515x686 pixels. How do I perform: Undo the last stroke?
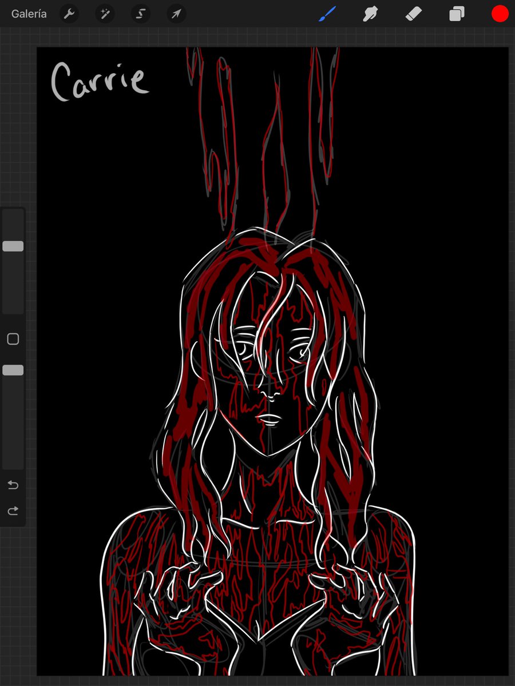tap(13, 485)
